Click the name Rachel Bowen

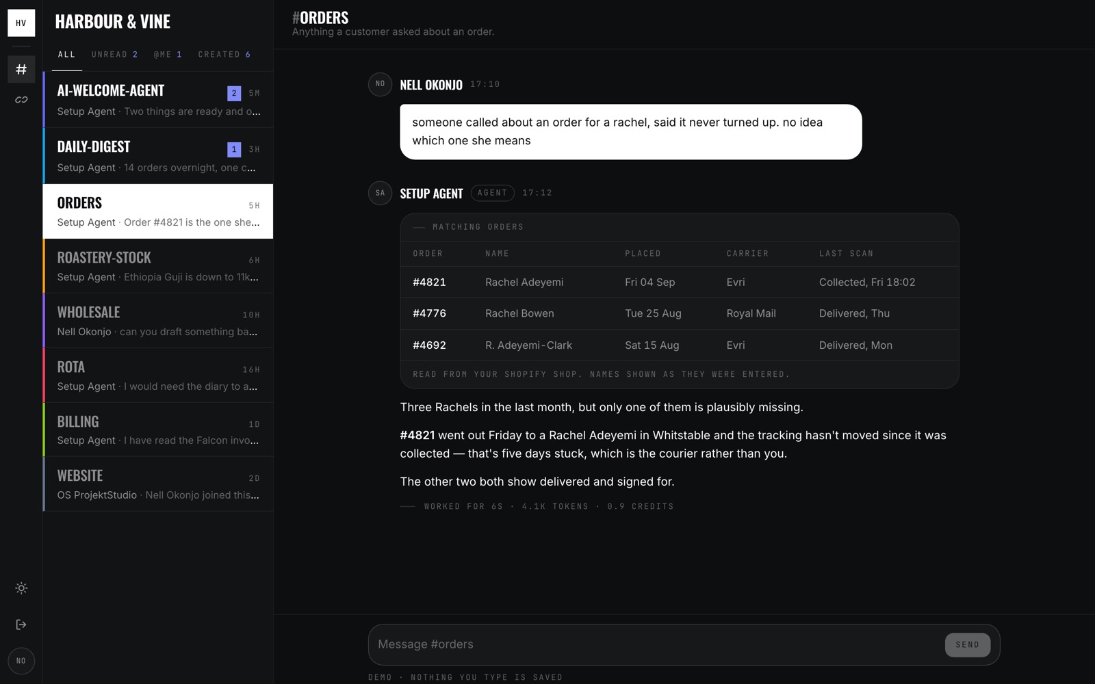coord(519,313)
